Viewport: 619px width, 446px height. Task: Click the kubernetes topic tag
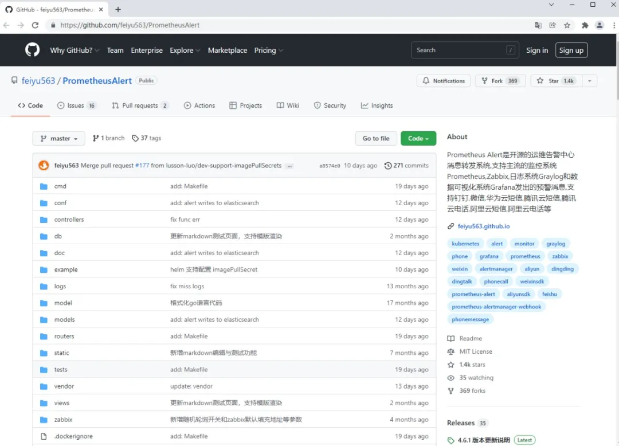[x=465, y=244]
